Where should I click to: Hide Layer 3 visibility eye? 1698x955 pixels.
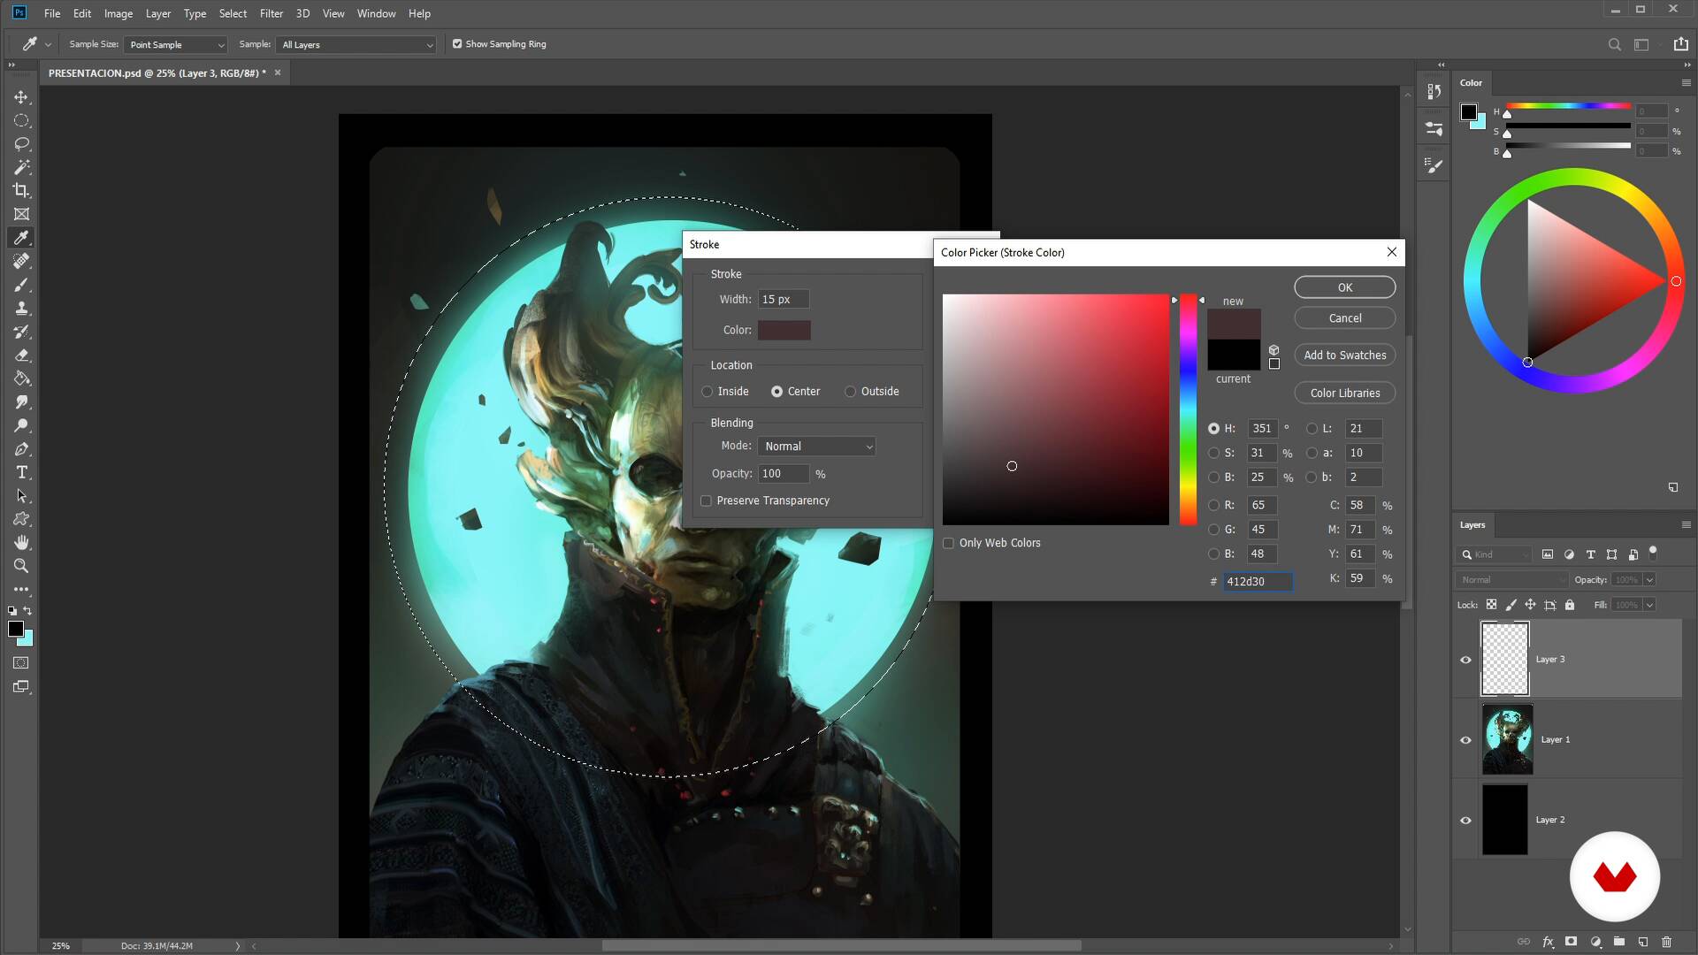point(1465,660)
